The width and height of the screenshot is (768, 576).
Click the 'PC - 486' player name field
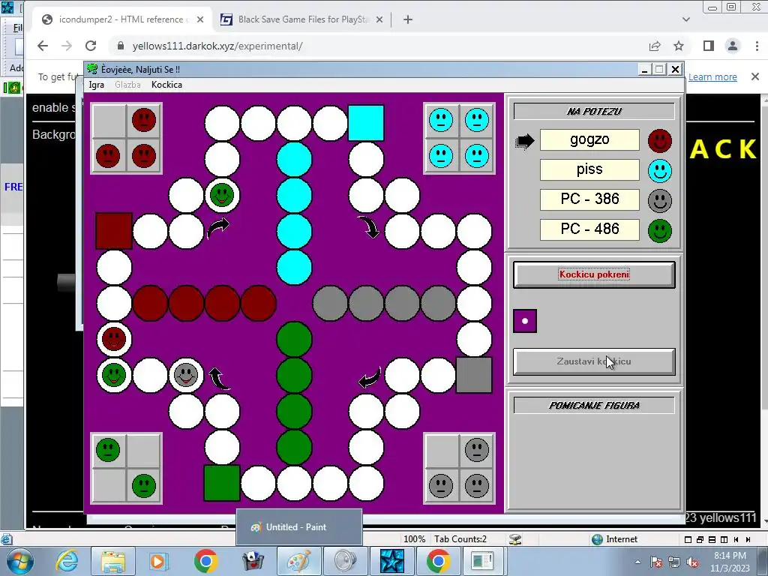pos(589,229)
